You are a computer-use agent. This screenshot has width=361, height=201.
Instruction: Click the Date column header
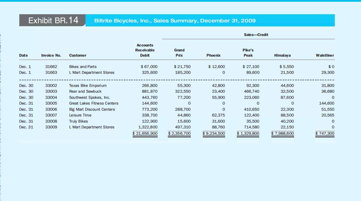click(x=23, y=55)
